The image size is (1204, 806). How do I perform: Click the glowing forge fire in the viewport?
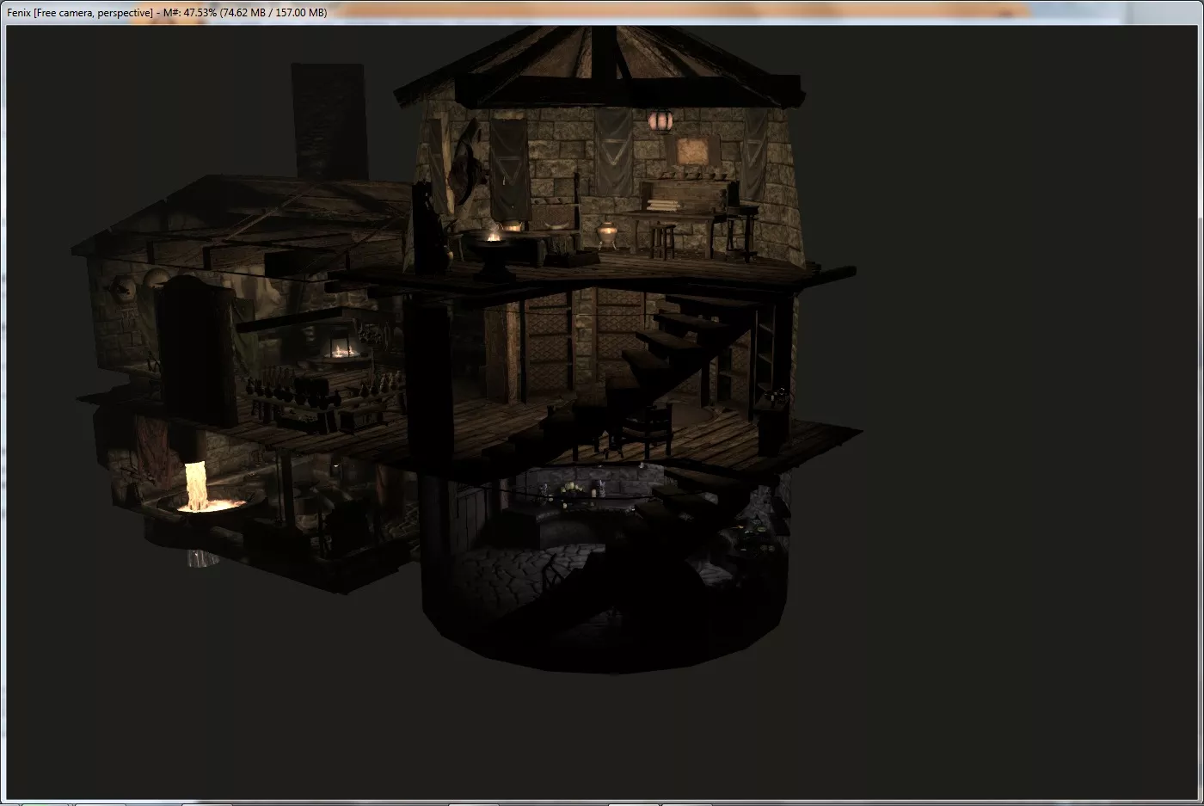pos(203,489)
